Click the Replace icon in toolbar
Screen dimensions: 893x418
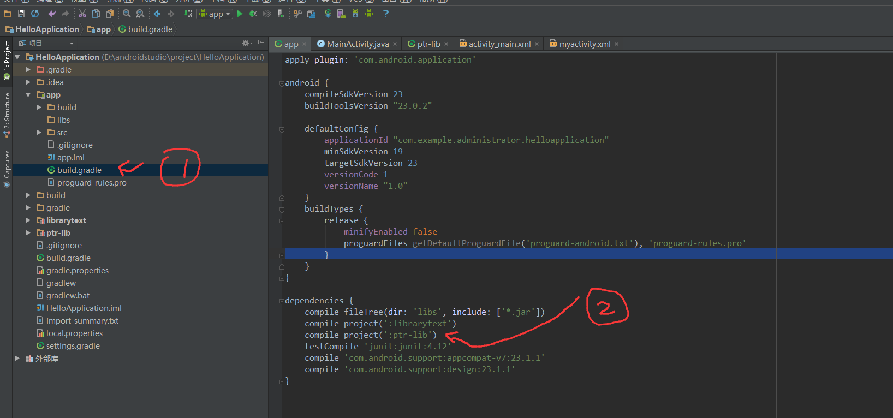140,14
